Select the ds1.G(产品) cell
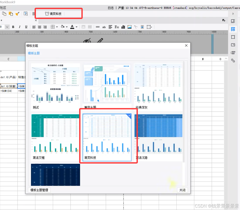 (x=8, y=77)
